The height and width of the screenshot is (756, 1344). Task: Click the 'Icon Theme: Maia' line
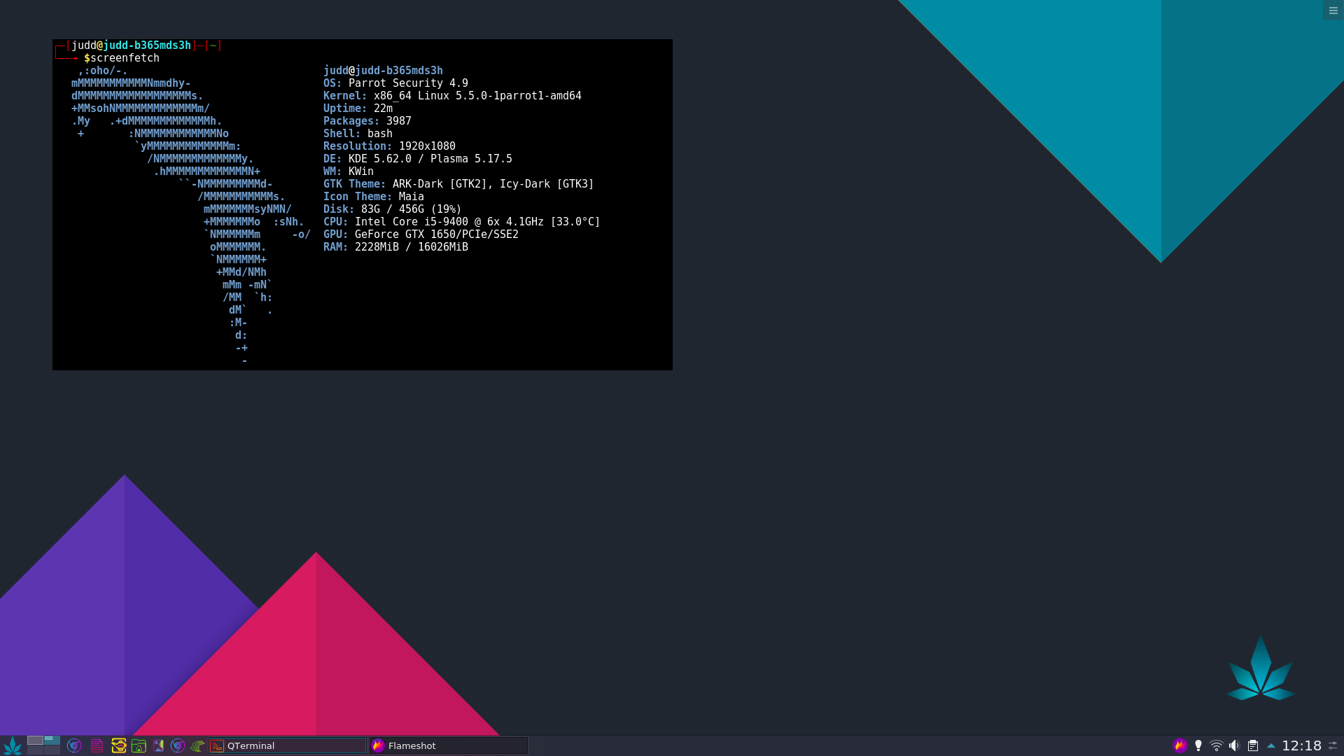(x=374, y=197)
